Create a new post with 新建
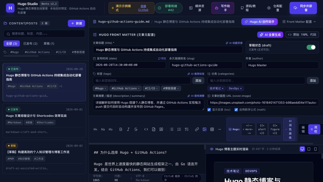This screenshot has width=323, height=182. click(76, 23)
